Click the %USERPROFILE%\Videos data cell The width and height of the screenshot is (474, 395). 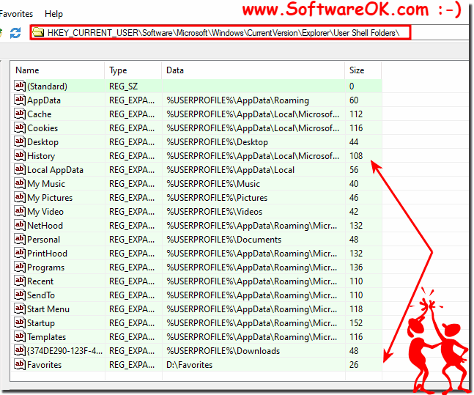coord(214,212)
